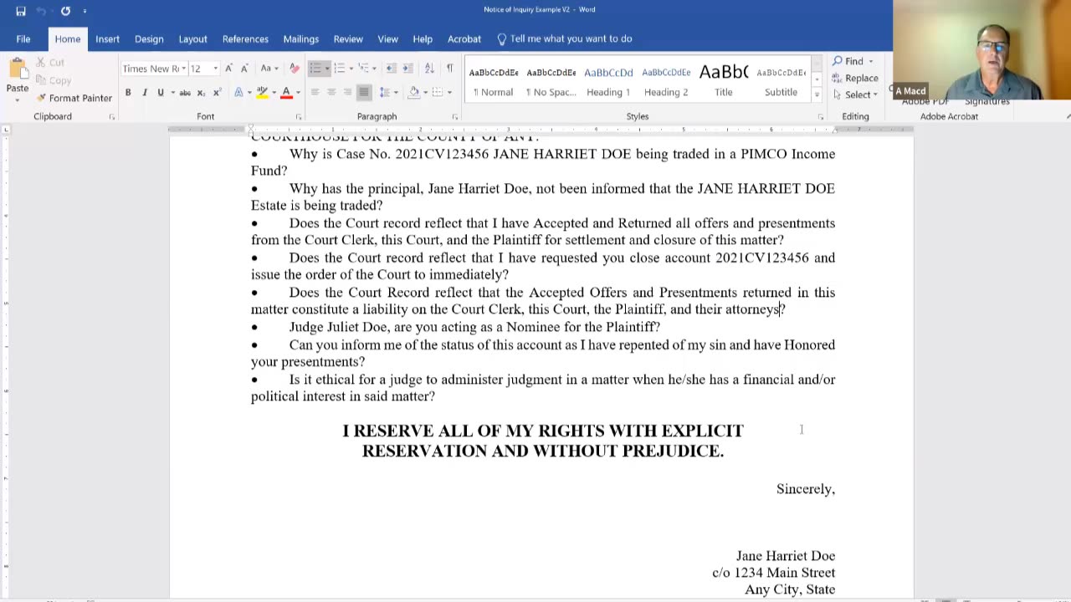Image resolution: width=1071 pixels, height=602 pixels.
Task: Decrease font size with Shrink Font
Action: click(x=244, y=69)
